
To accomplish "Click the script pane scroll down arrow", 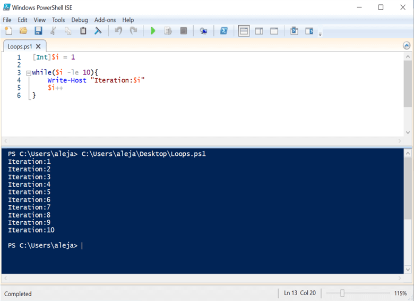I will (408, 132).
